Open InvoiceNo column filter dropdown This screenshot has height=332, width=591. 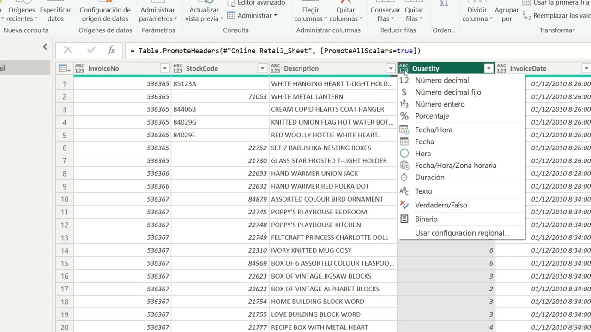coord(164,68)
